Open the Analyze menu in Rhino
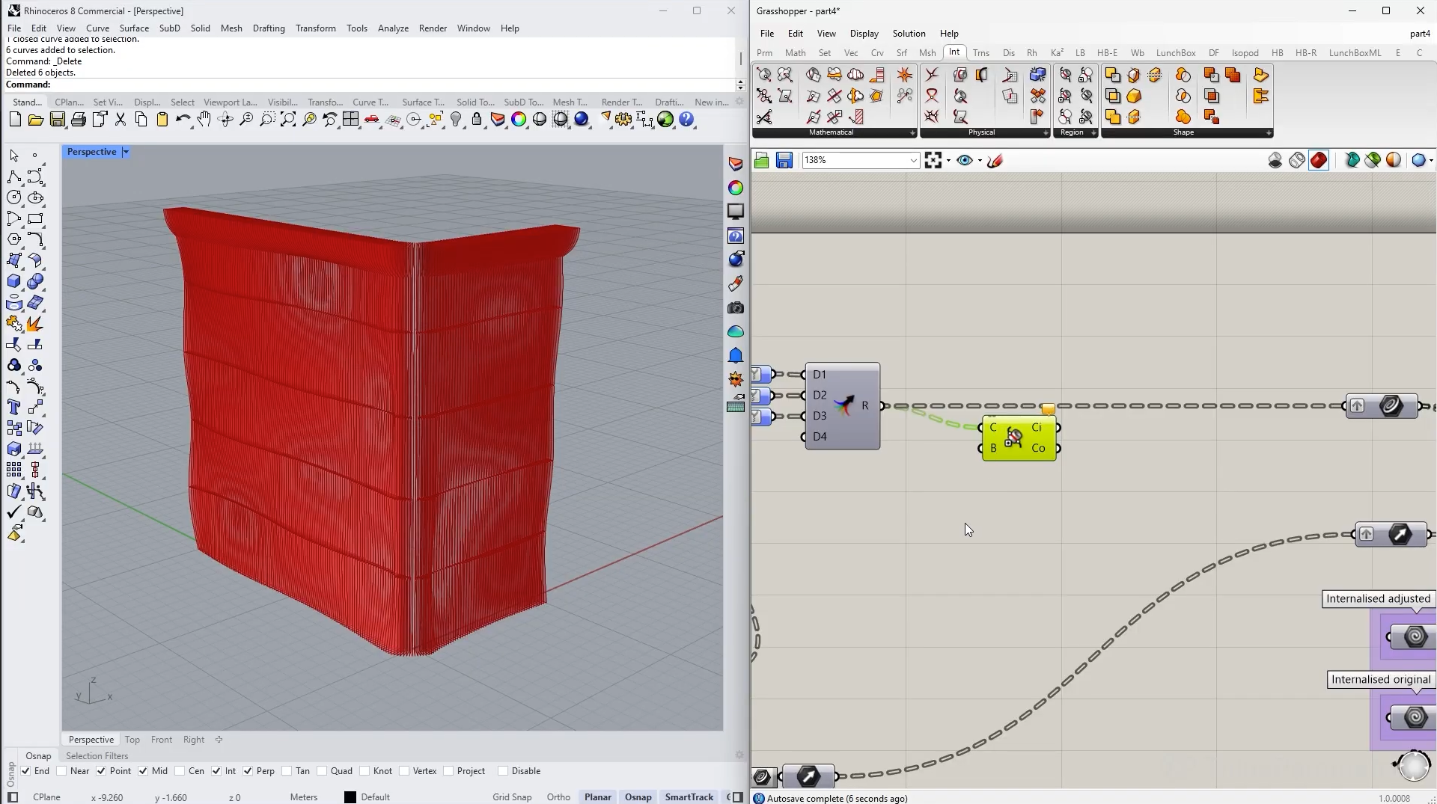 pyautogui.click(x=392, y=28)
